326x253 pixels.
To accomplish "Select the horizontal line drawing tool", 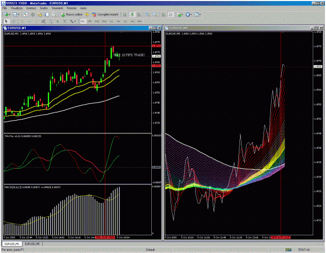I will [29, 21].
